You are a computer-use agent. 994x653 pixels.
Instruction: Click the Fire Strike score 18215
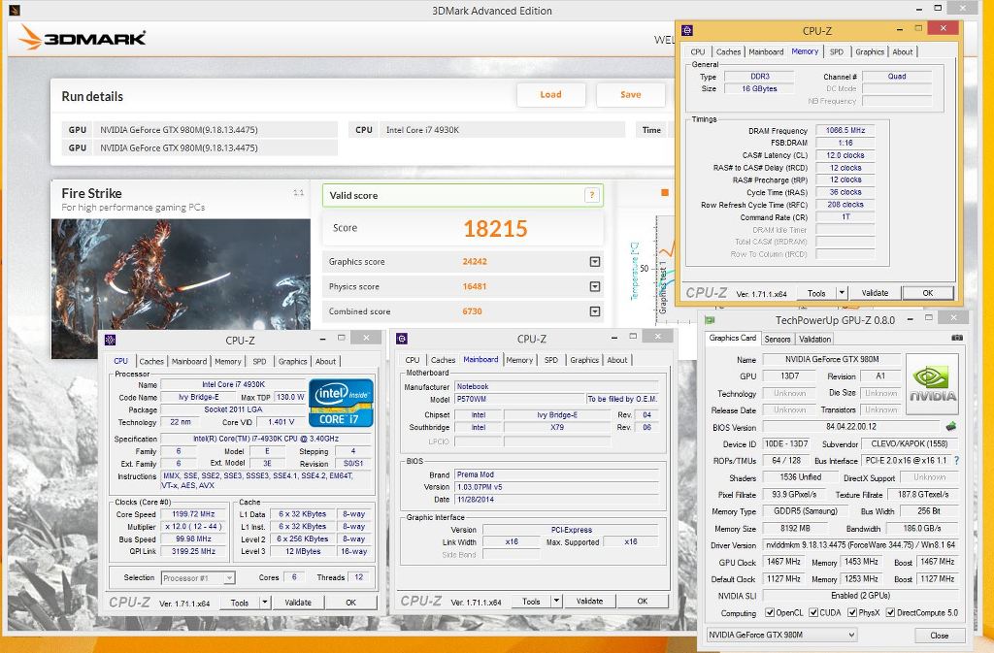495,229
